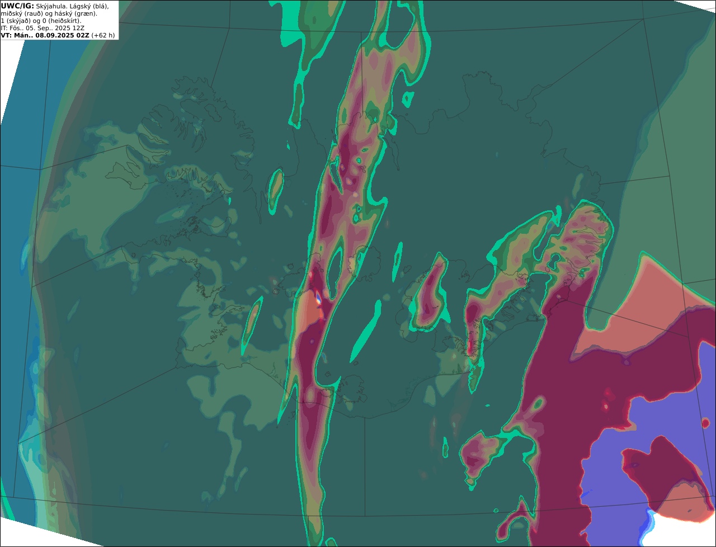The height and width of the screenshot is (547, 716).
Task: Click the 'VT: Mán.. 08.09.2025 02Z' valid time
Action: (45, 35)
